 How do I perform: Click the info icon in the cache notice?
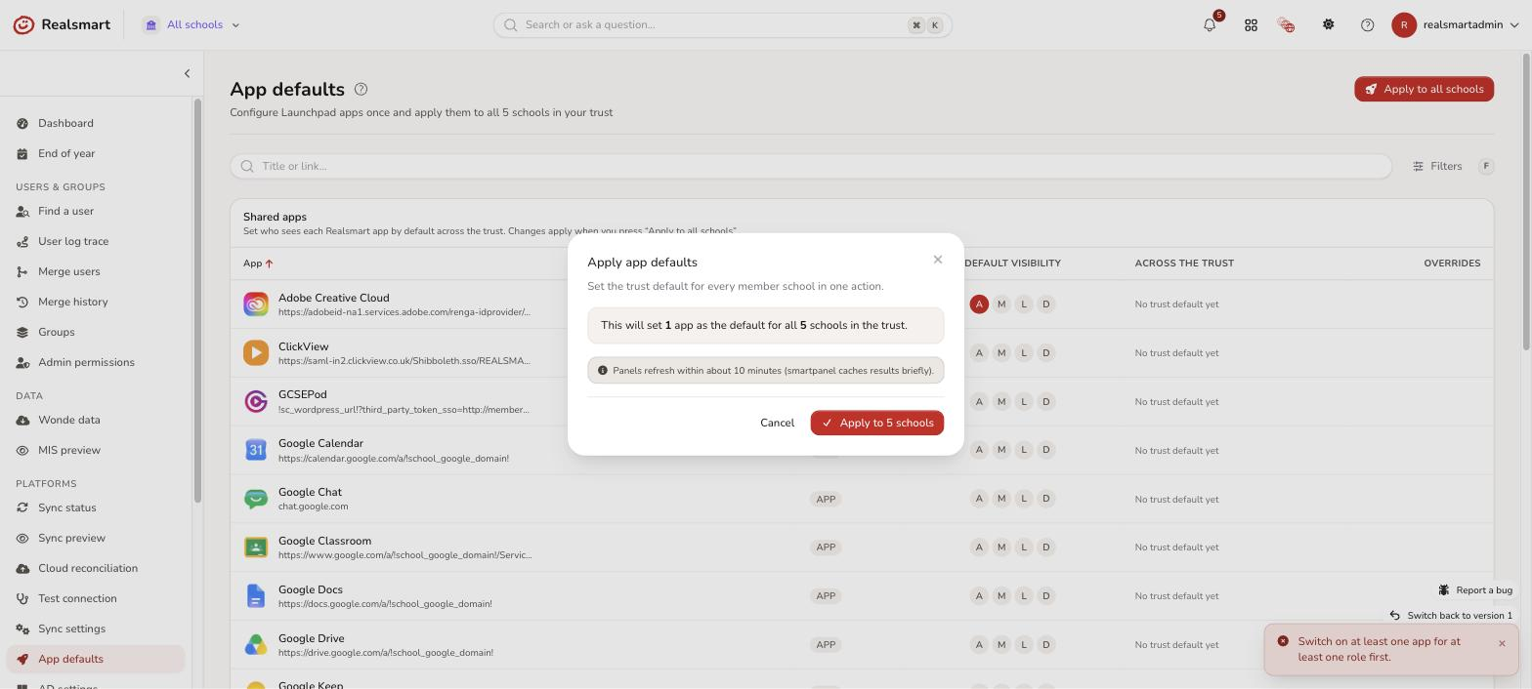[603, 371]
